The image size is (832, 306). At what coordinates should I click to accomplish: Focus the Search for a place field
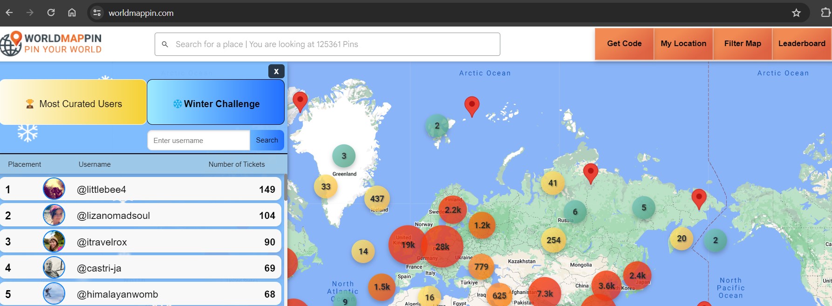[x=327, y=44]
